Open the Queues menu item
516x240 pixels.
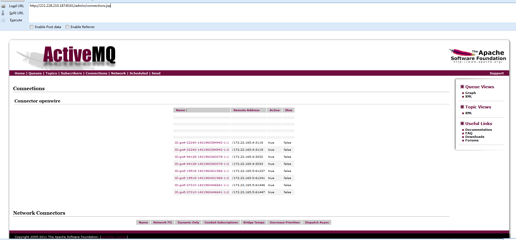tap(35, 73)
